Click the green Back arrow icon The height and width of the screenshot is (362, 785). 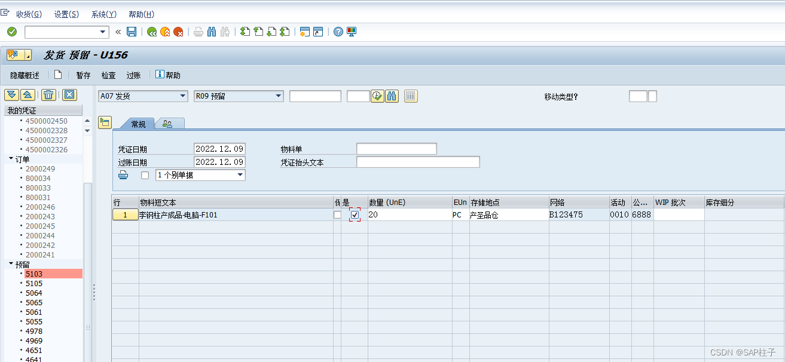click(152, 32)
